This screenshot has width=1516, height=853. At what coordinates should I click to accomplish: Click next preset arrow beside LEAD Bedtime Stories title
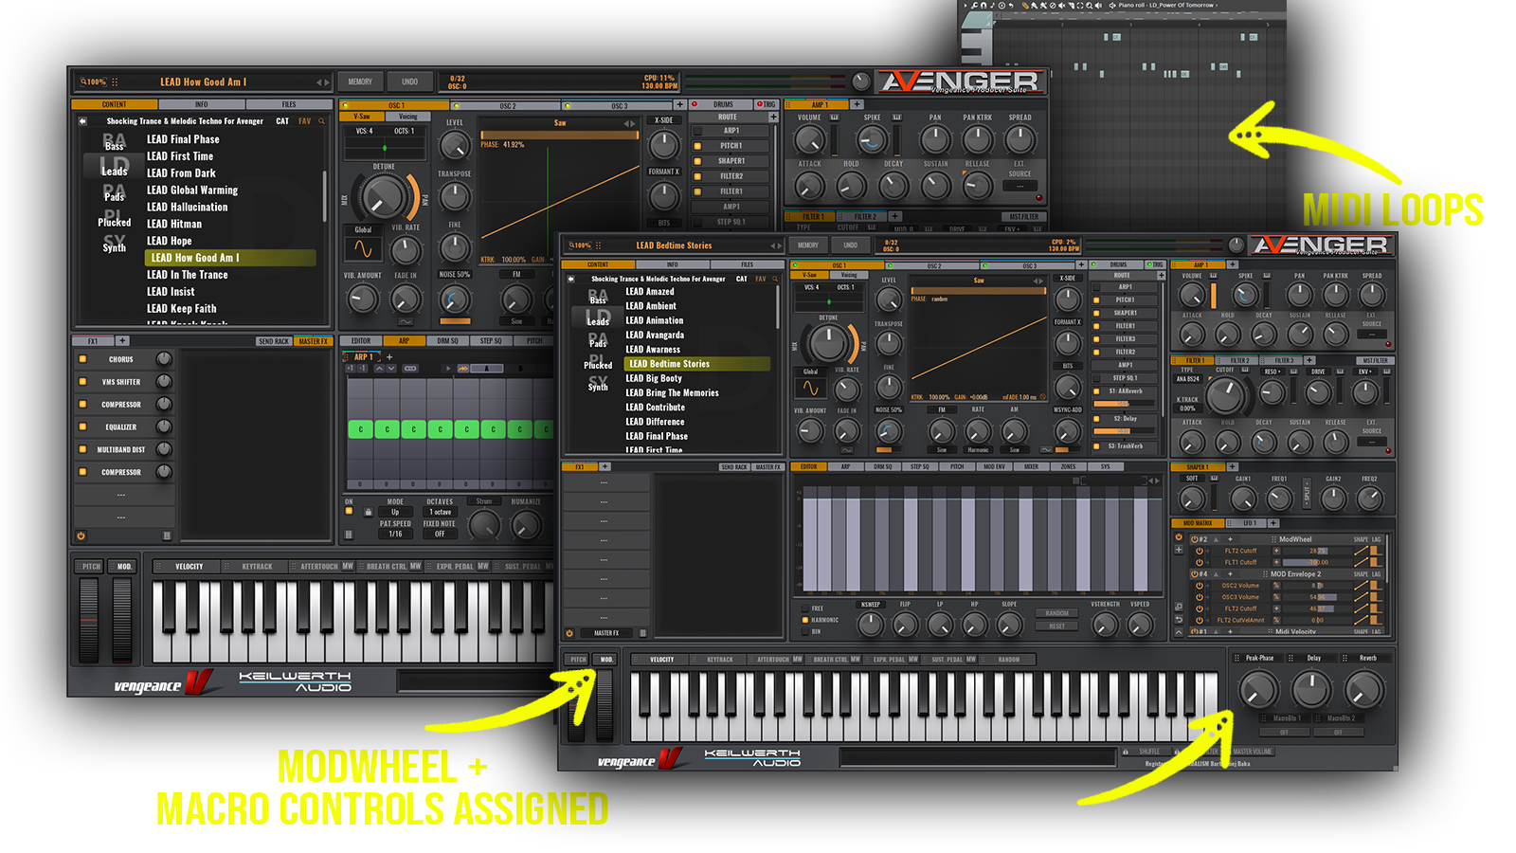point(780,245)
